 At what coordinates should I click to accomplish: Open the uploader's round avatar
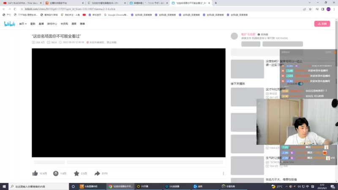(x=234, y=36)
